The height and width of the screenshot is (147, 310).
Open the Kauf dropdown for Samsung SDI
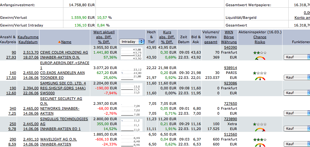(297, 93)
